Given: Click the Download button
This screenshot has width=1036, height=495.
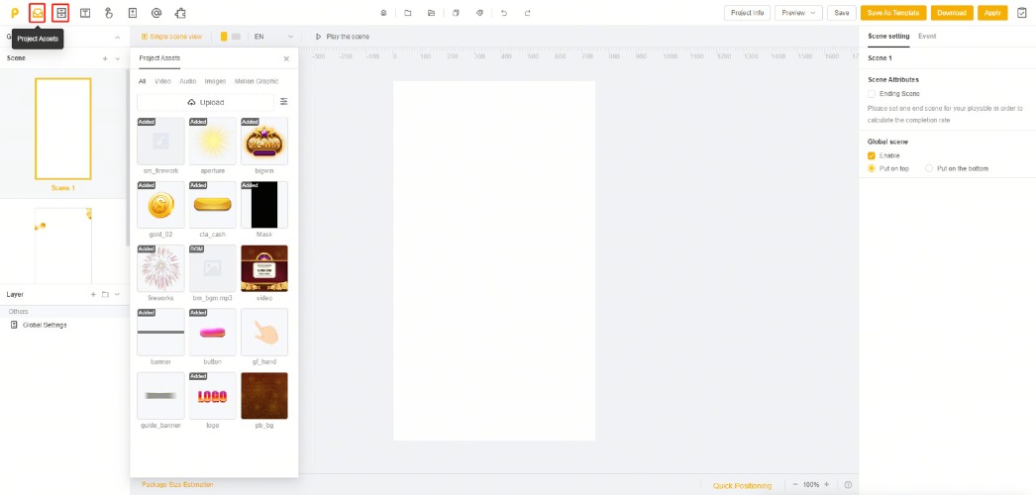Looking at the screenshot, I should (952, 13).
